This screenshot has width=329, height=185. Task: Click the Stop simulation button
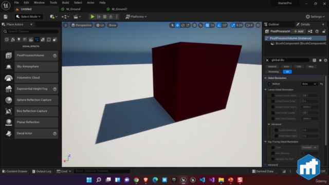pos(105,16)
